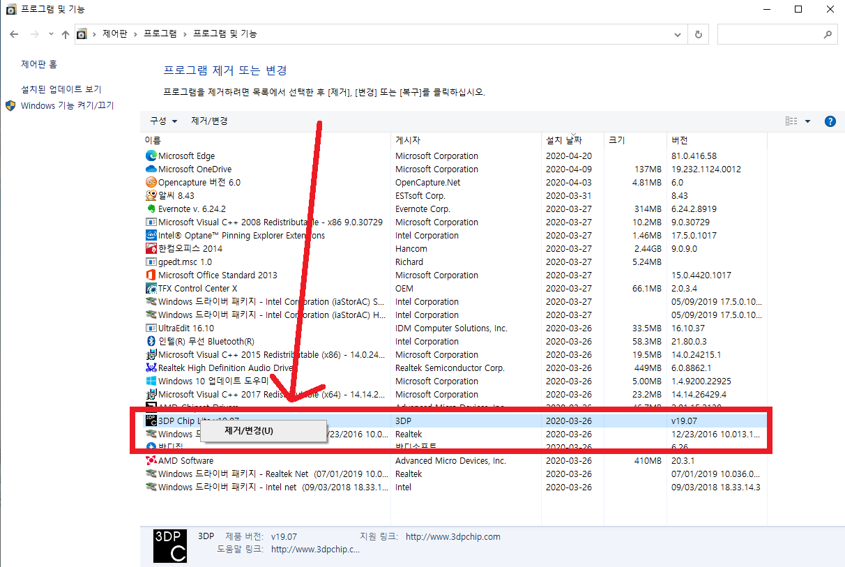Image resolution: width=845 pixels, height=567 pixels.
Task: Expand the view options dropdown arrow
Action: [x=808, y=121]
